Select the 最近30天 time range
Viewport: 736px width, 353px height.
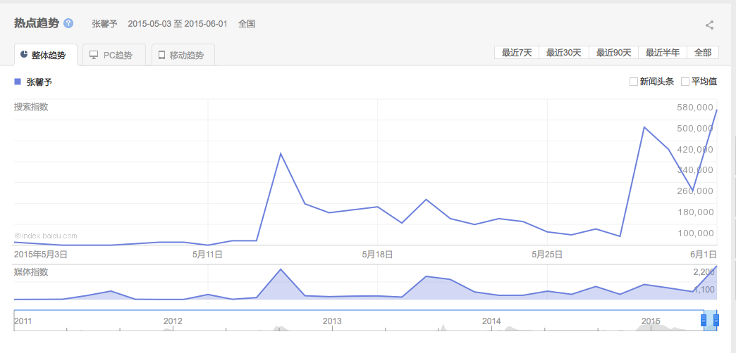564,53
